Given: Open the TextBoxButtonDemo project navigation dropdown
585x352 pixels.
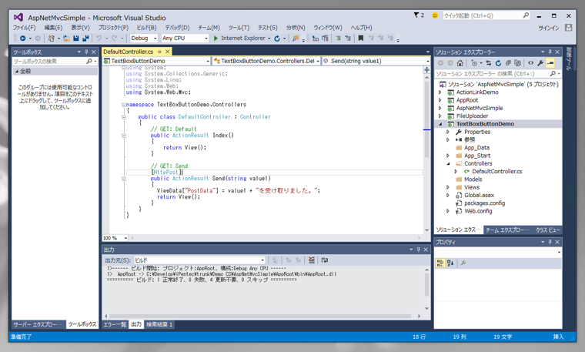Looking at the screenshot, I should (157, 61).
